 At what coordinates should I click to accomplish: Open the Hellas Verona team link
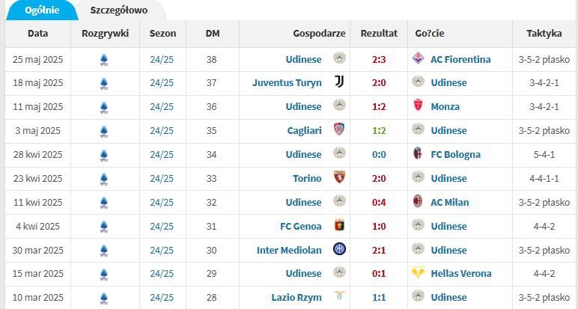click(x=460, y=274)
